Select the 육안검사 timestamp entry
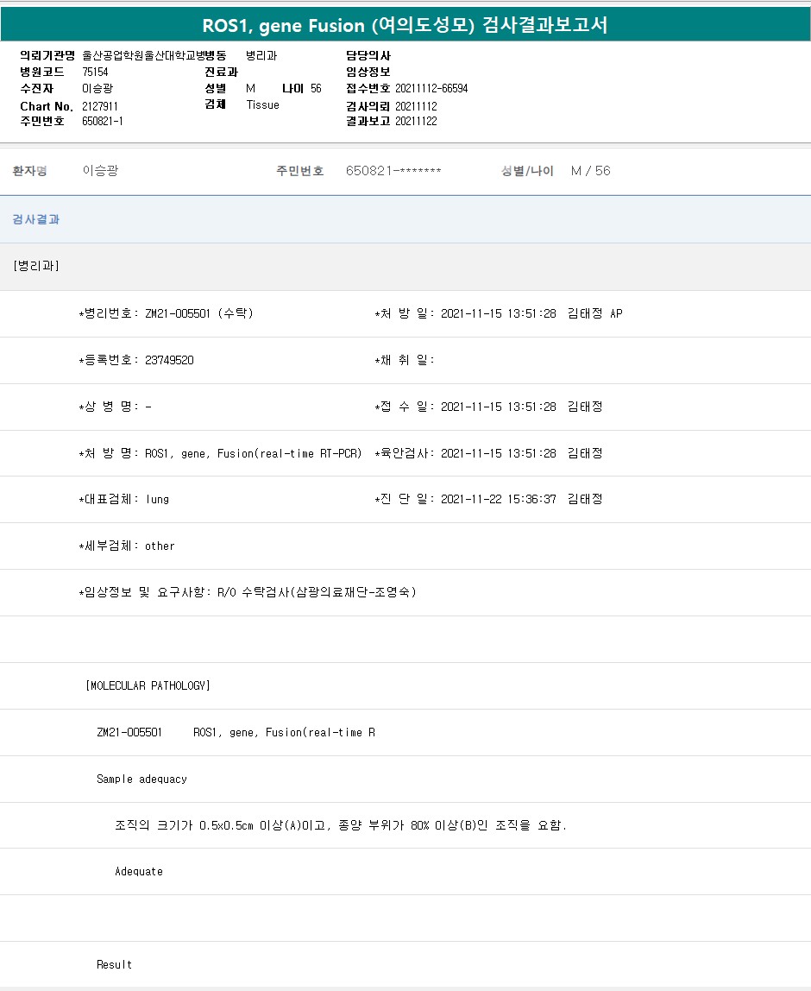 489,454
